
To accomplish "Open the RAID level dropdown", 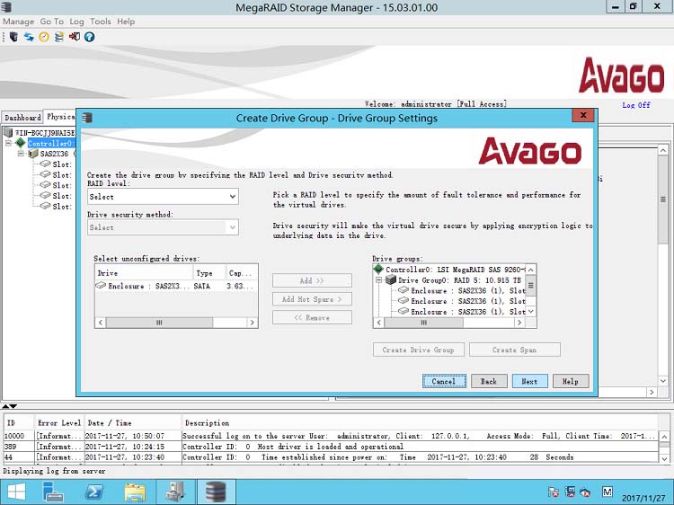I will coord(163,197).
